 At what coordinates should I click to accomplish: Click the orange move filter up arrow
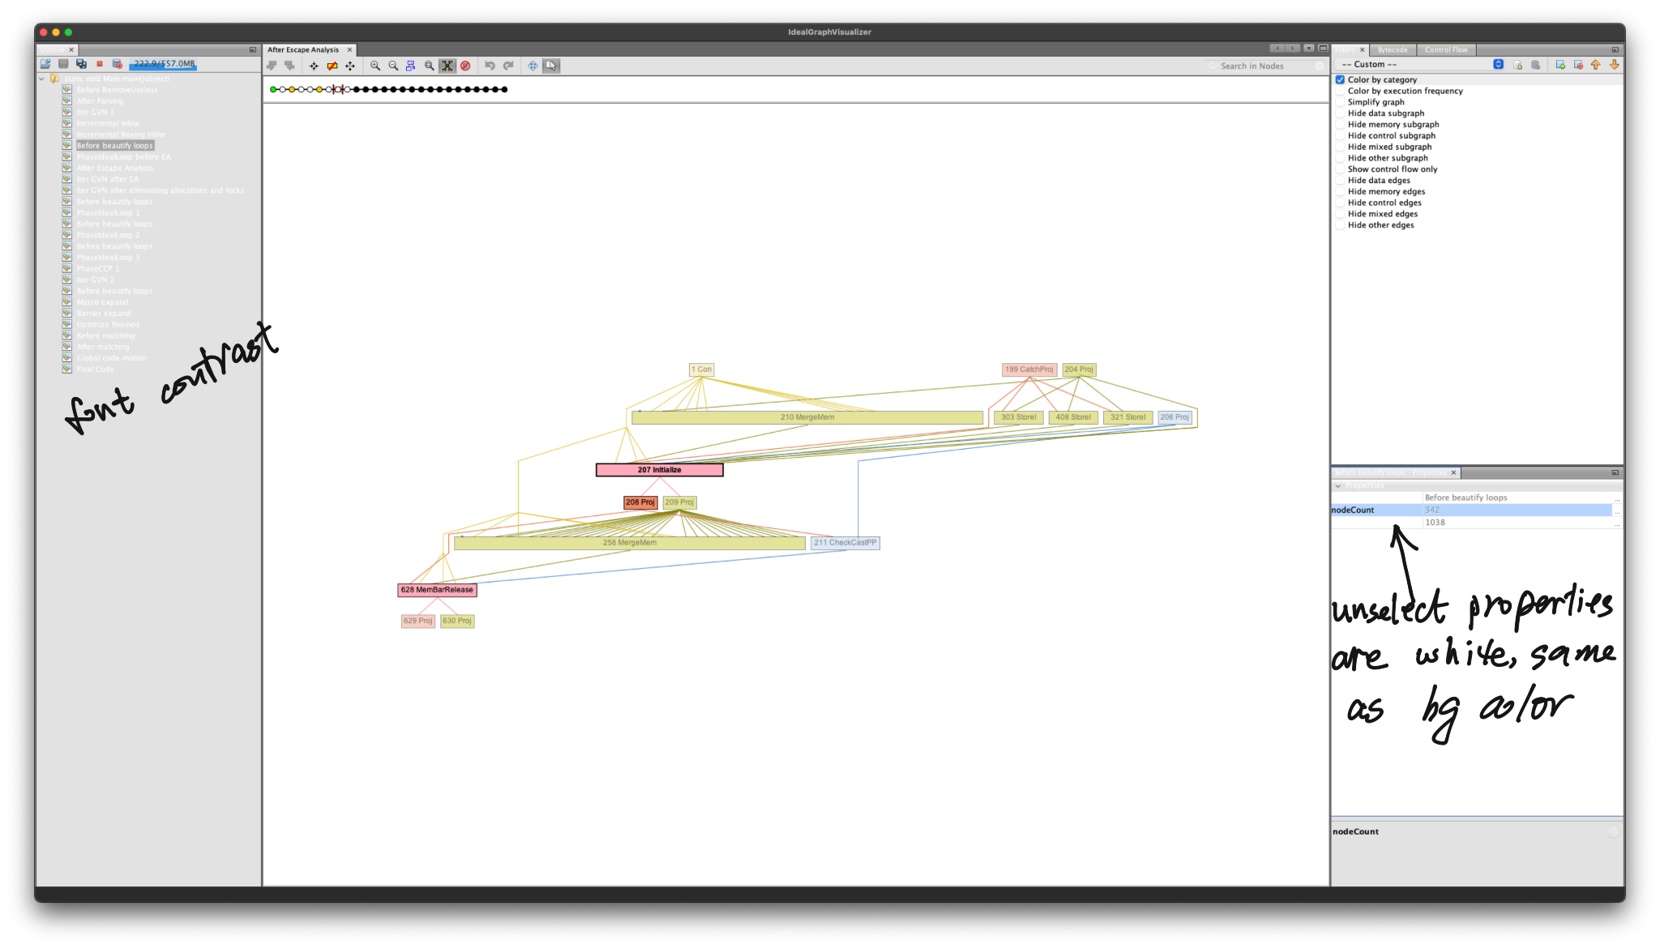coord(1596,65)
